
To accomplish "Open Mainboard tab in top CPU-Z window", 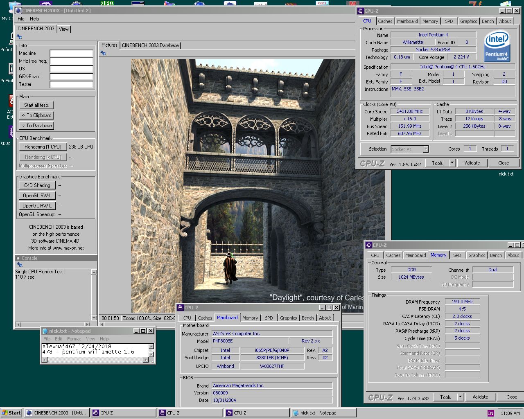I will (407, 21).
